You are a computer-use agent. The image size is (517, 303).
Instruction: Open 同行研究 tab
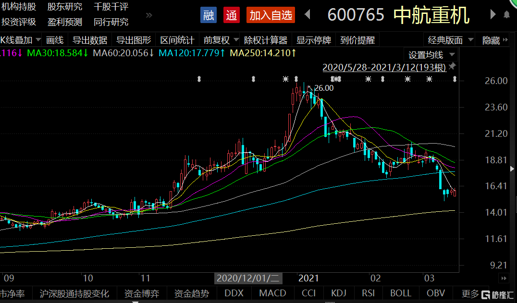111,22
